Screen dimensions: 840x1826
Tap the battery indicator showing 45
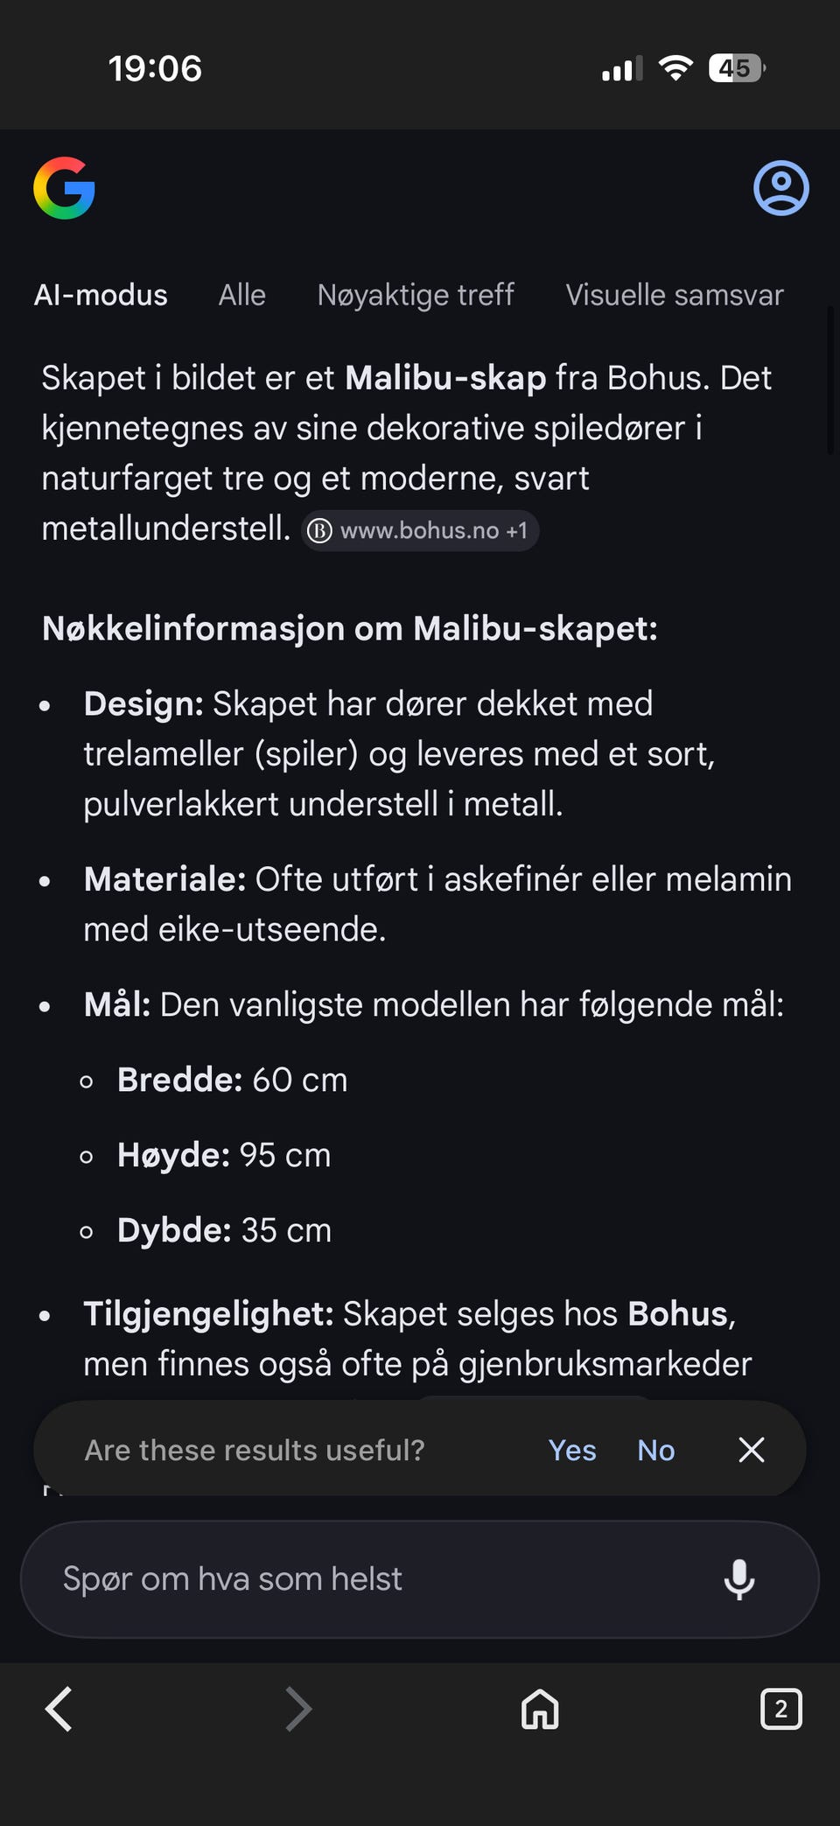click(x=736, y=67)
